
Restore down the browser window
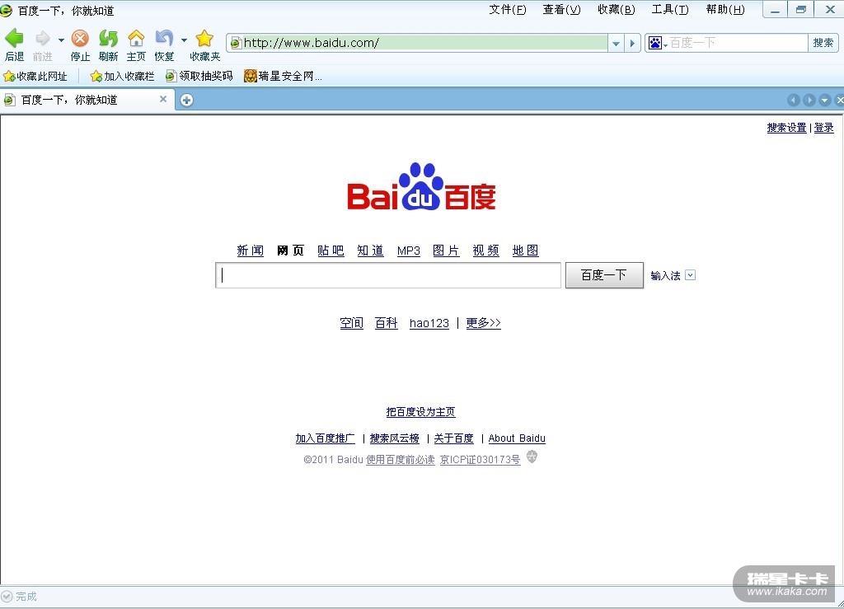pos(801,10)
